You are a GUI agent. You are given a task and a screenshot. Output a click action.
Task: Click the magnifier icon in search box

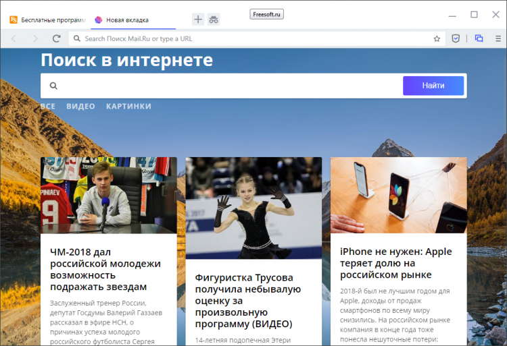pos(54,86)
